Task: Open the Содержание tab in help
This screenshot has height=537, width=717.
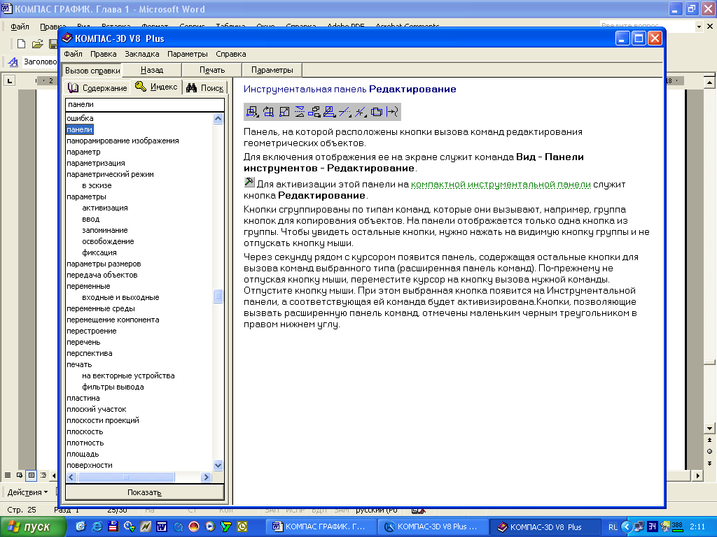Action: pos(97,87)
